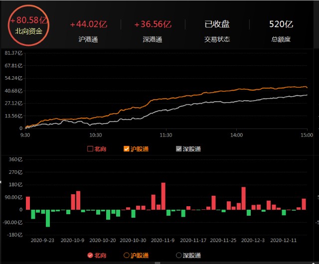Click the last red bar on the far right
The height and width of the screenshot is (264, 319).
pyautogui.click(x=304, y=204)
